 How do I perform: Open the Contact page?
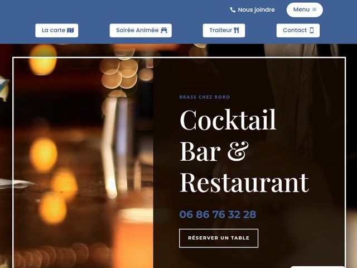pos(298,30)
